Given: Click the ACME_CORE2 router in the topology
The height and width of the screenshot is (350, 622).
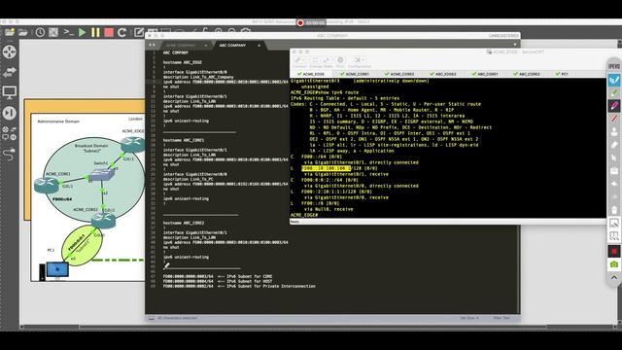Looking at the screenshot, I should coord(103,221).
